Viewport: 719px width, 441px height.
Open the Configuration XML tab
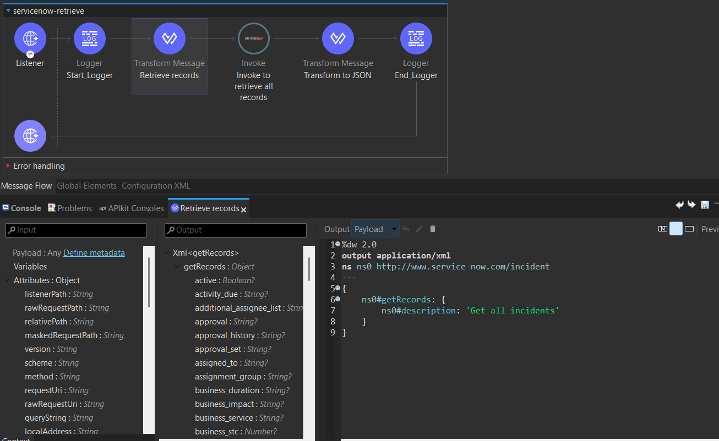click(156, 186)
